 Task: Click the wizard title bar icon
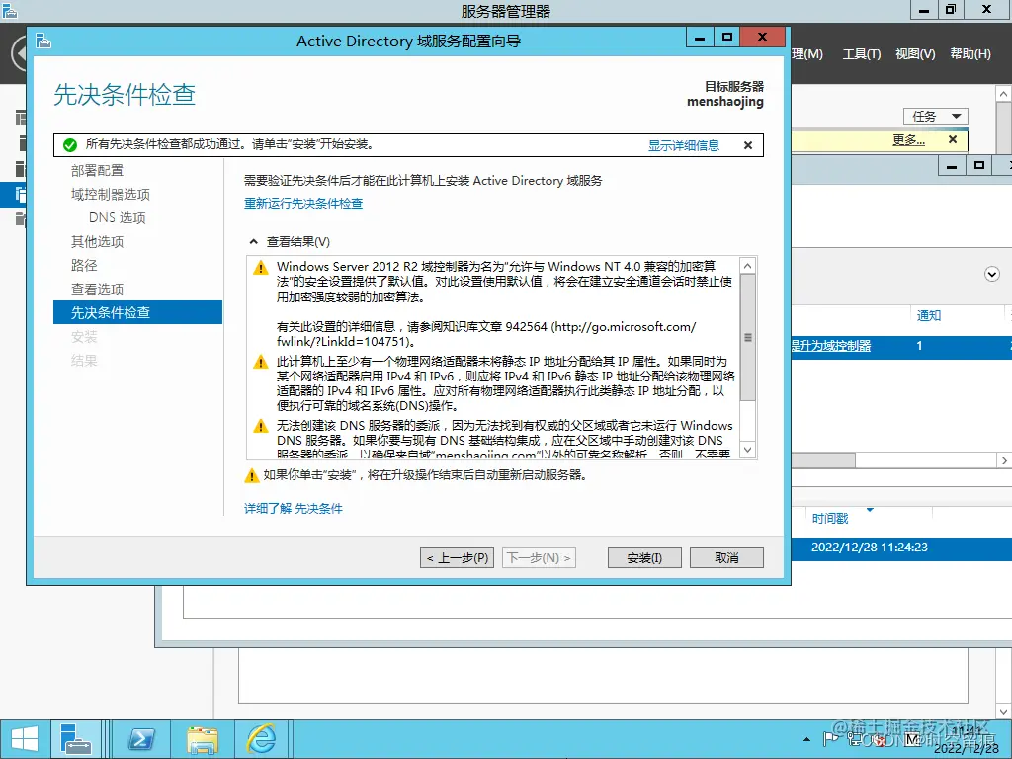[x=43, y=41]
